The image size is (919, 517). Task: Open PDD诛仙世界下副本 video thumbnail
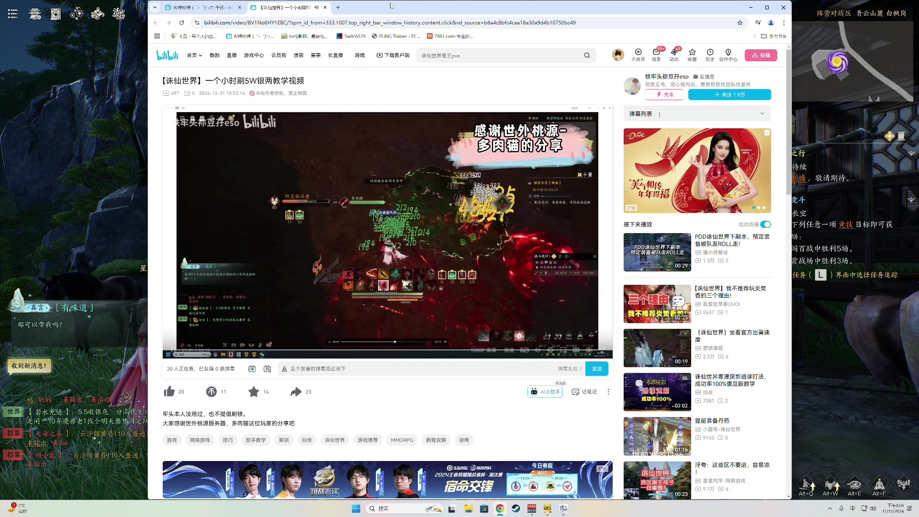[x=657, y=252]
